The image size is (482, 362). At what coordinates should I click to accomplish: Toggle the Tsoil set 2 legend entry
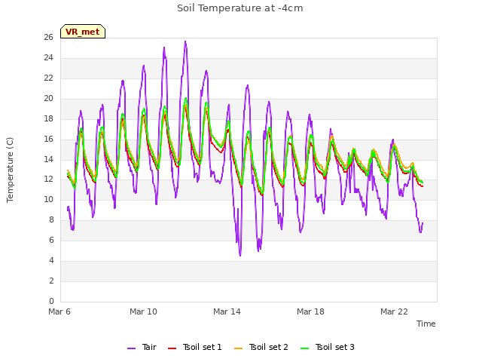(x=261, y=347)
